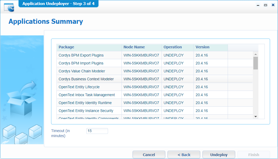Sort by the Operation column header

pyautogui.click(x=178, y=47)
